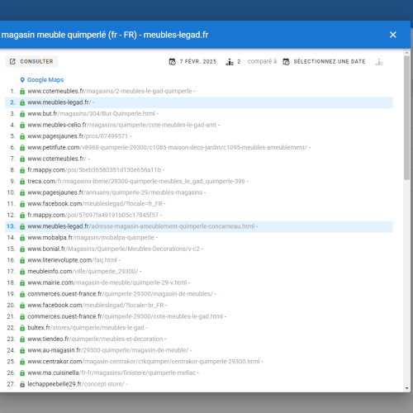The width and height of the screenshot is (413, 413).
Task: Click the green padlock of bultex.fr result
Action: [x=22, y=328]
